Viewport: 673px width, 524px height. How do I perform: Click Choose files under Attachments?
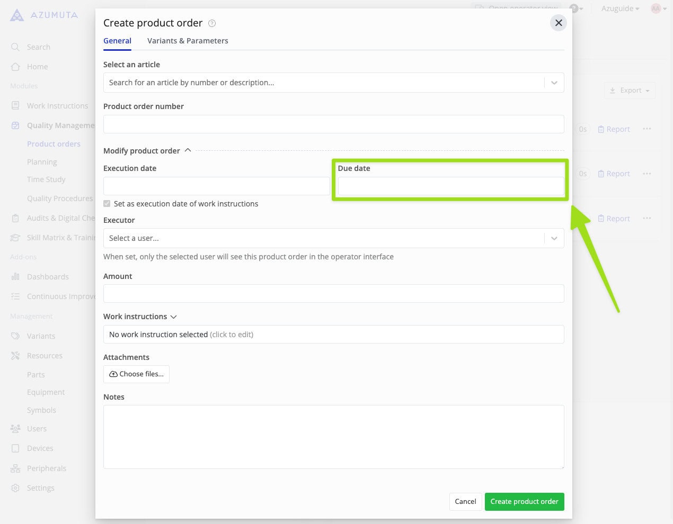(x=136, y=374)
